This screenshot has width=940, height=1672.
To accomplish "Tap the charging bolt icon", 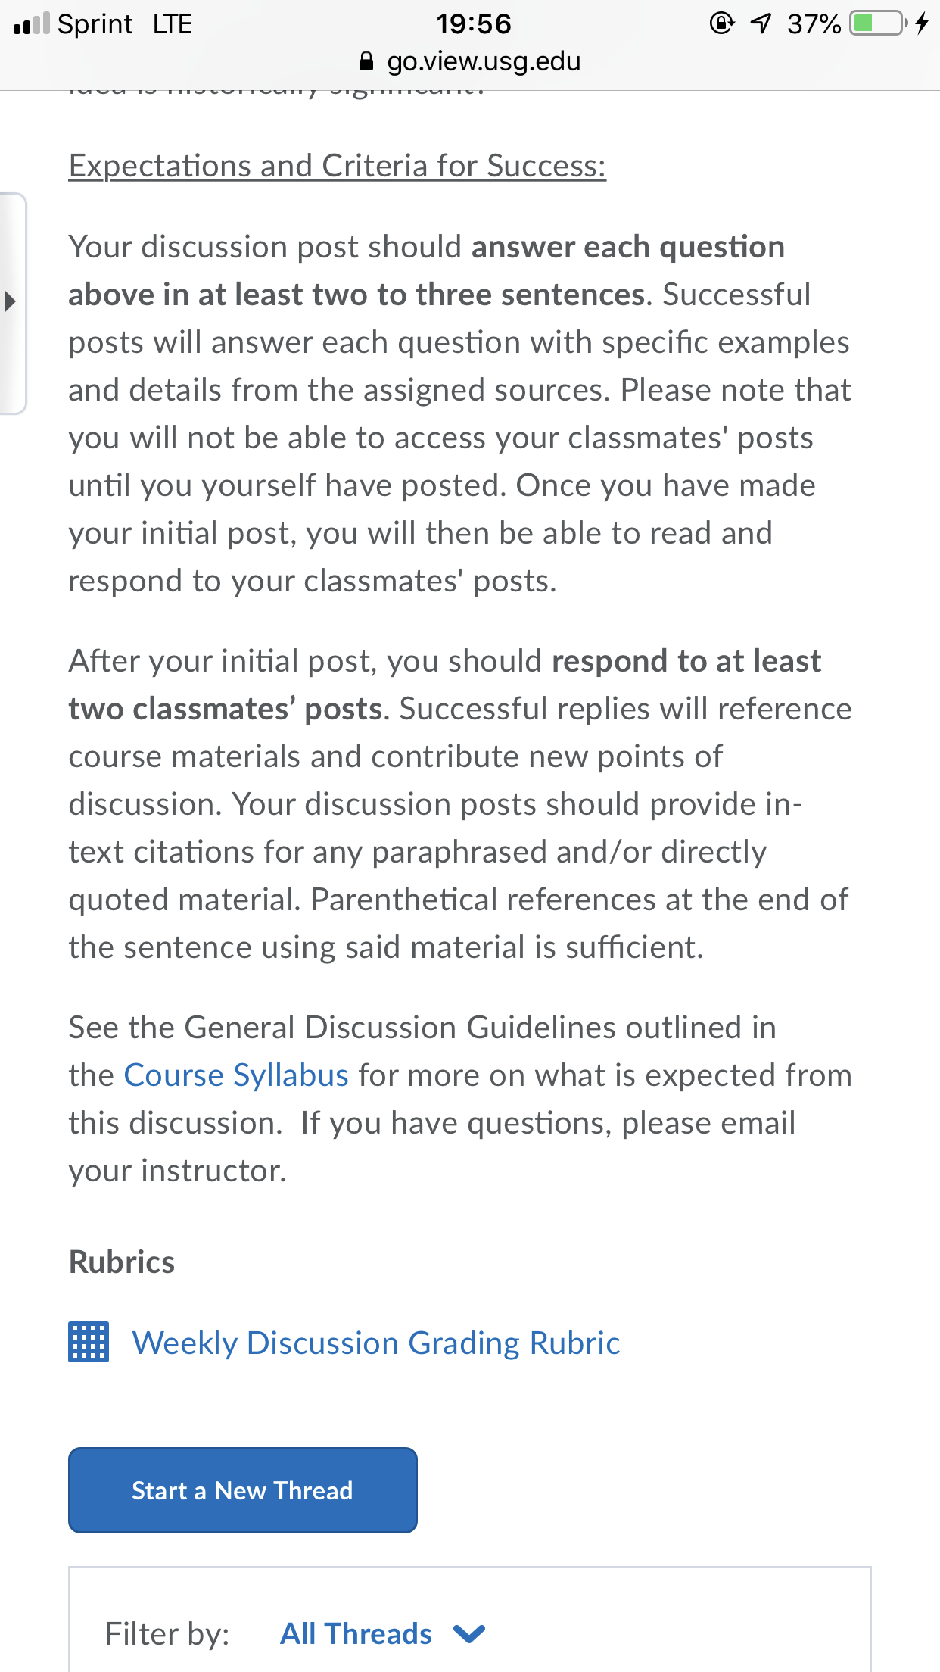I will 922,23.
